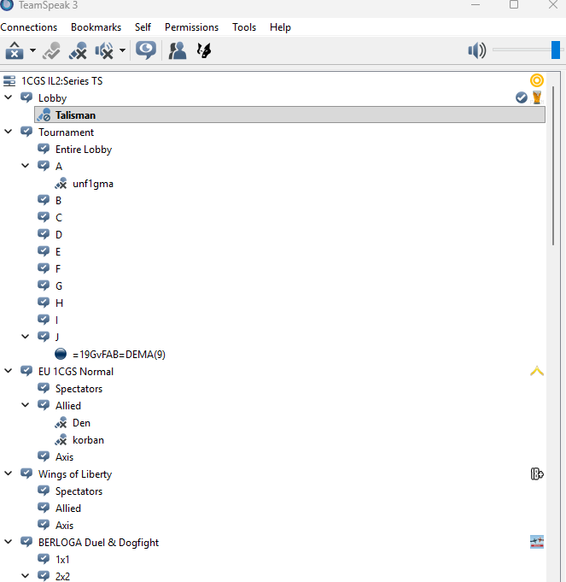The width and height of the screenshot is (566, 582).
Task: Select Axis under EU 1CGS Normal
Action: point(64,457)
